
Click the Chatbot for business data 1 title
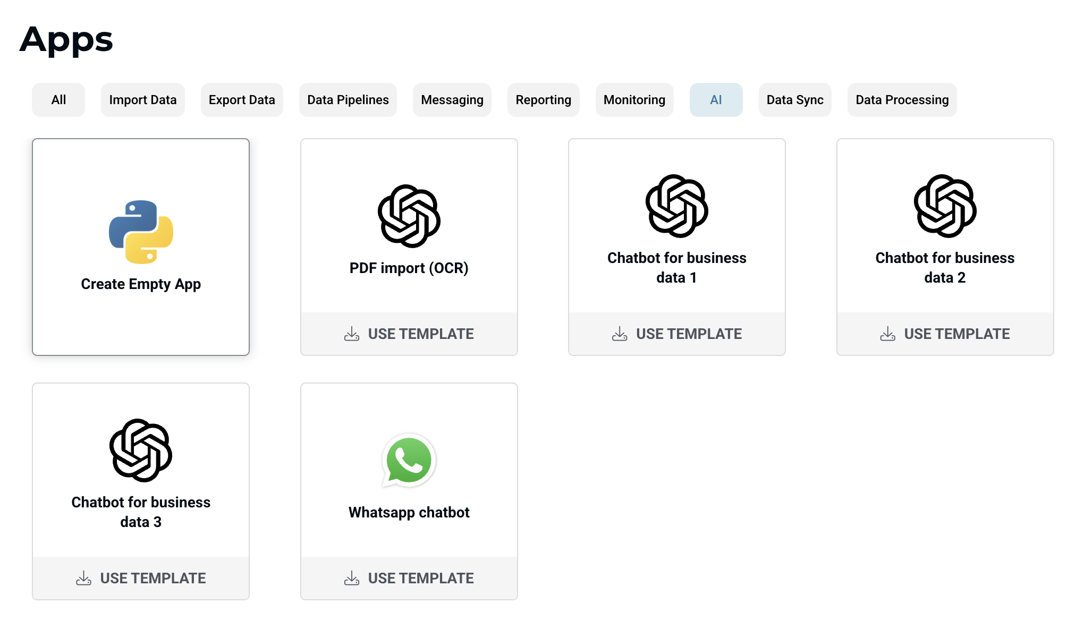tap(677, 268)
